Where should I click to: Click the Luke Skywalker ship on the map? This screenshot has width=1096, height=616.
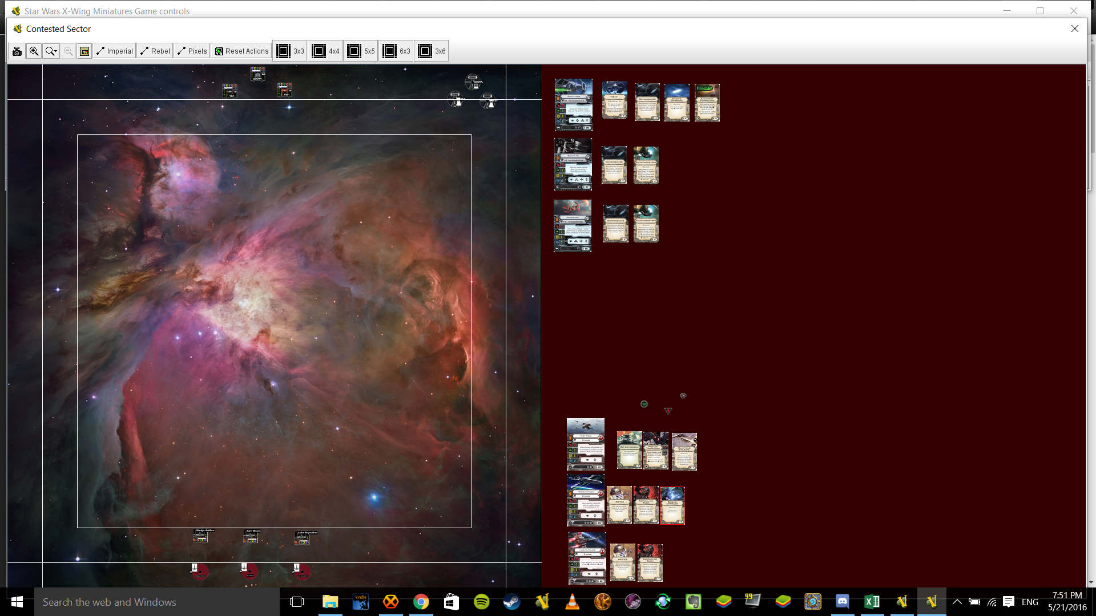pos(303,538)
